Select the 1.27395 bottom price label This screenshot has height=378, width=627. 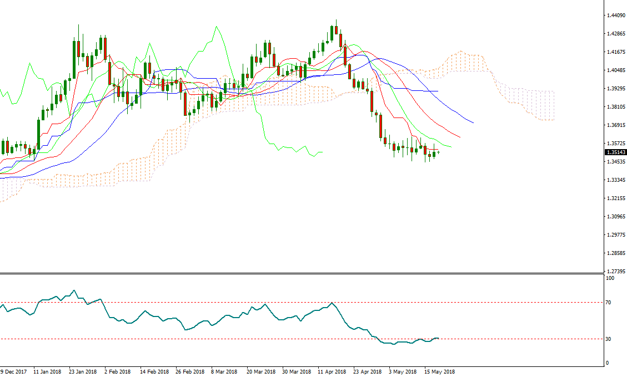click(615, 272)
